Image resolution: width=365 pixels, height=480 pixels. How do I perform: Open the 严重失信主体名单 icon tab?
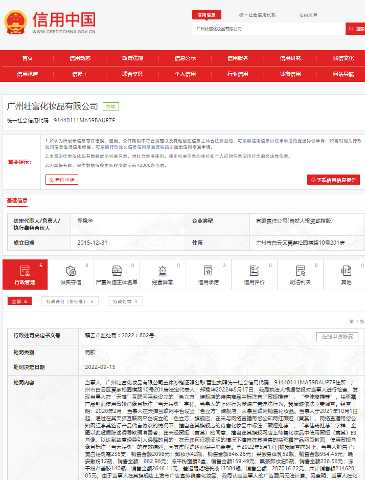[x=117, y=275]
